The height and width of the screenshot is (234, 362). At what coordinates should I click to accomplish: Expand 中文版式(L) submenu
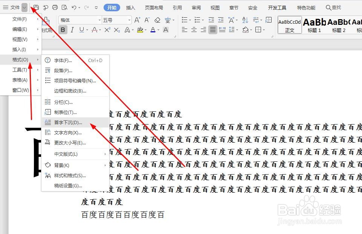pyautogui.click(x=75, y=154)
